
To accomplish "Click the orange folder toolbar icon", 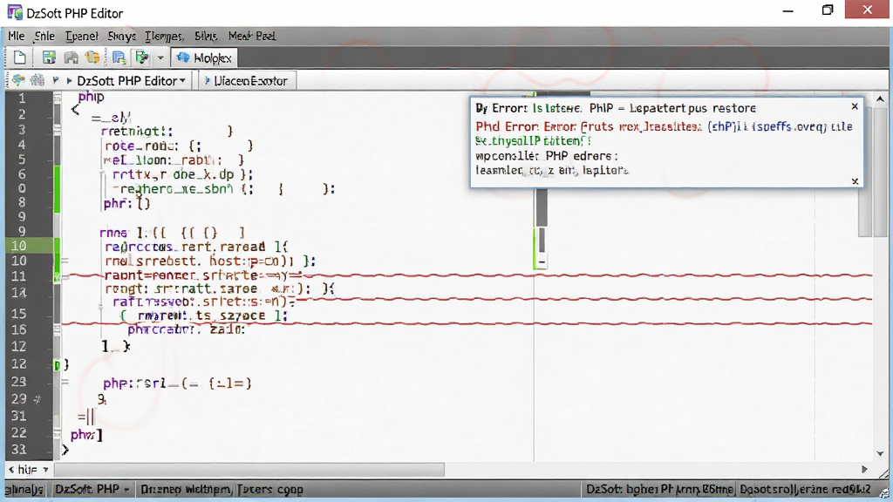I will [x=92, y=58].
